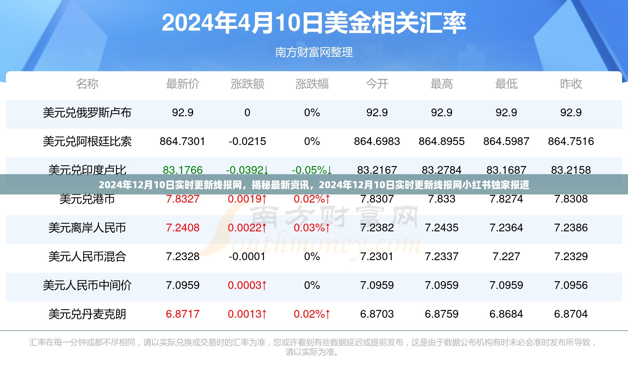This screenshot has width=628, height=369.
Task: Click the disclaimer text 汇率在每一分钟或都不尽相同
Action: pos(82,343)
